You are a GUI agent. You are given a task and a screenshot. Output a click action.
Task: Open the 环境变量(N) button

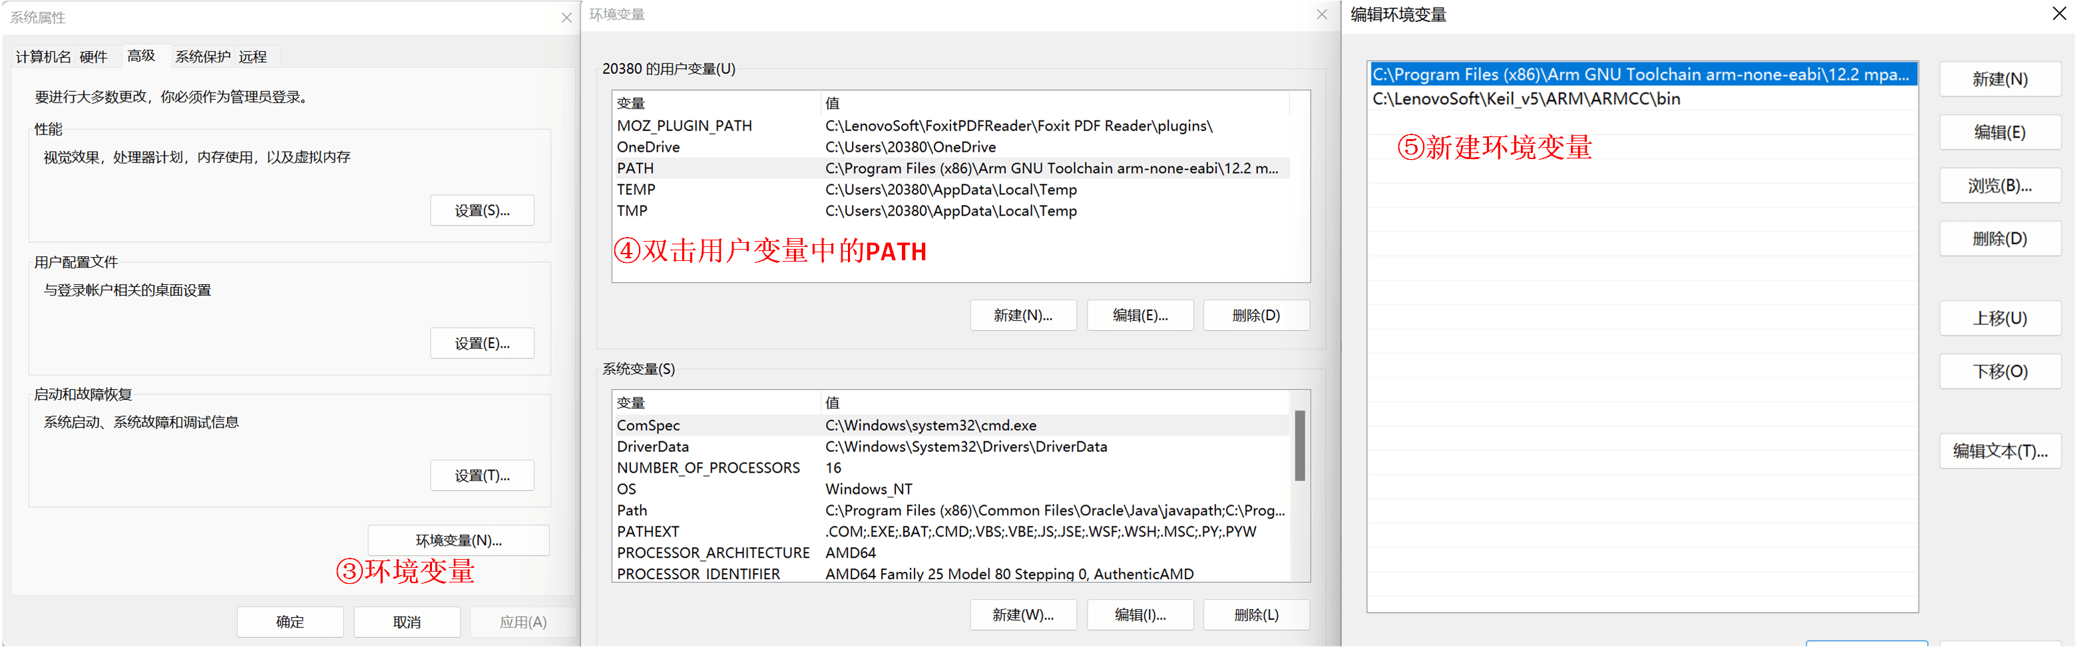click(x=458, y=540)
